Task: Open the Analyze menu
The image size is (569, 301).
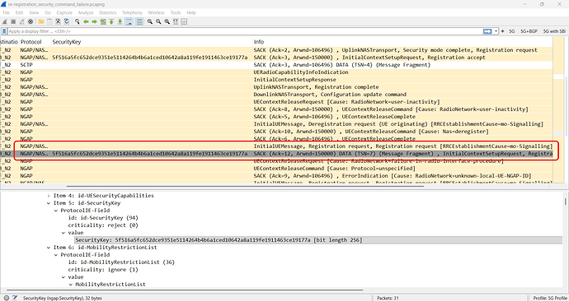Action: coord(86,12)
